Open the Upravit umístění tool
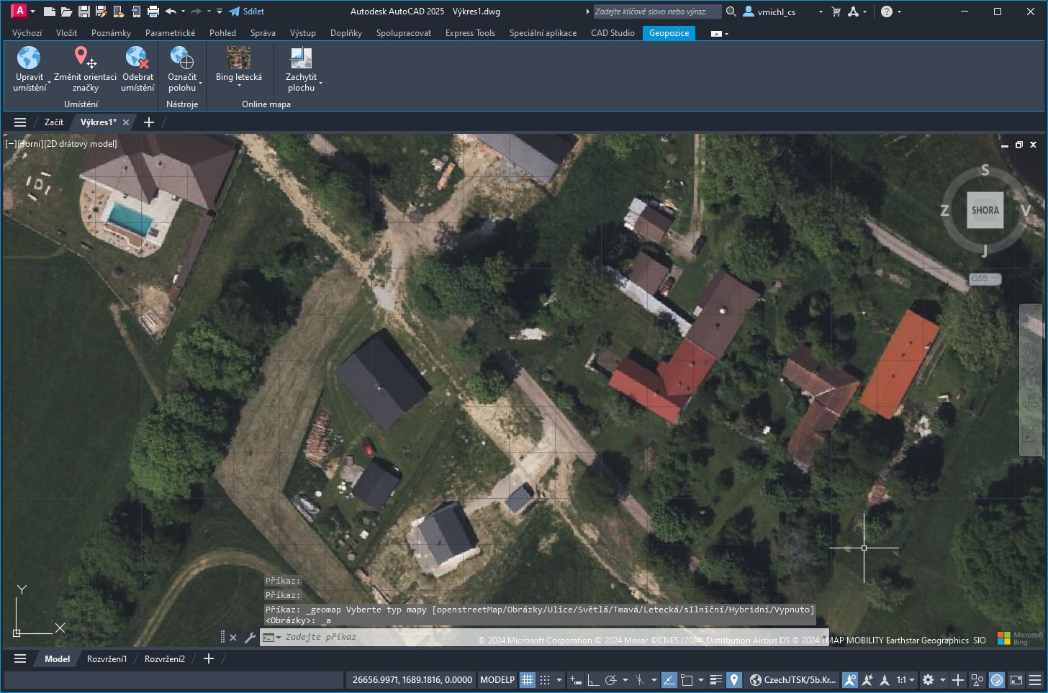This screenshot has width=1048, height=693. coord(30,69)
